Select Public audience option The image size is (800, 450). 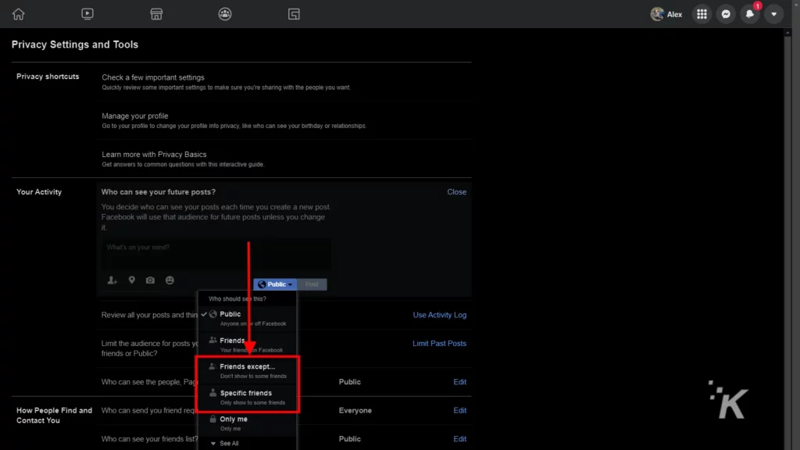point(247,318)
